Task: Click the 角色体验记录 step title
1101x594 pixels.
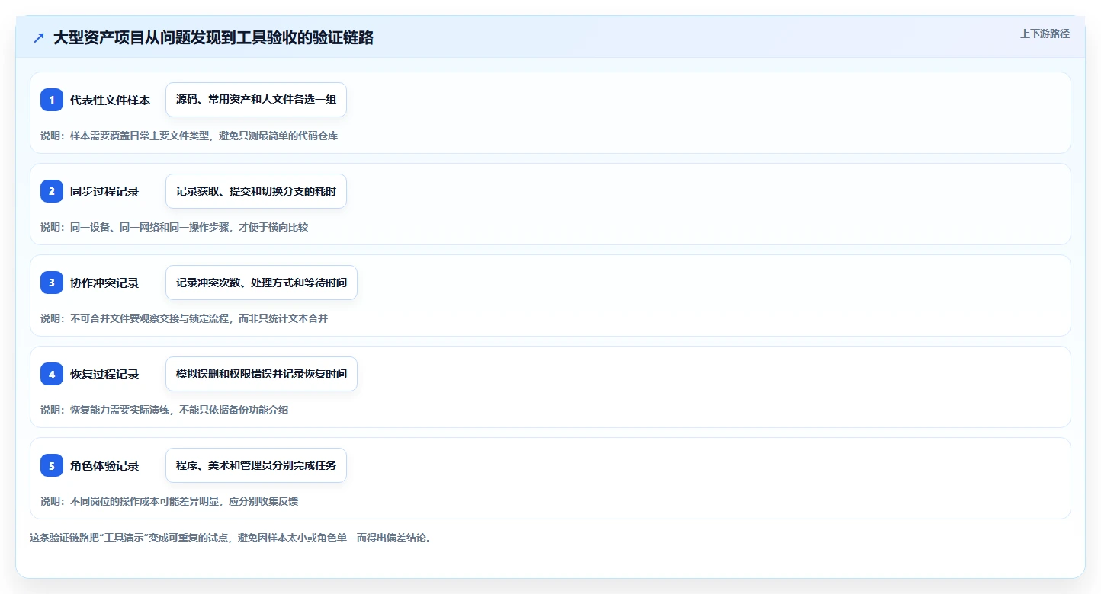Action: pyautogui.click(x=104, y=465)
